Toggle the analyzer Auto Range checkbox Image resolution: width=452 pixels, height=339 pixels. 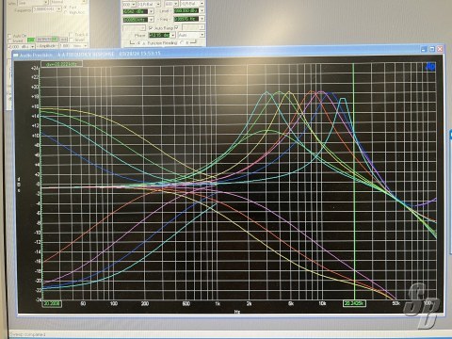tap(151, 28)
